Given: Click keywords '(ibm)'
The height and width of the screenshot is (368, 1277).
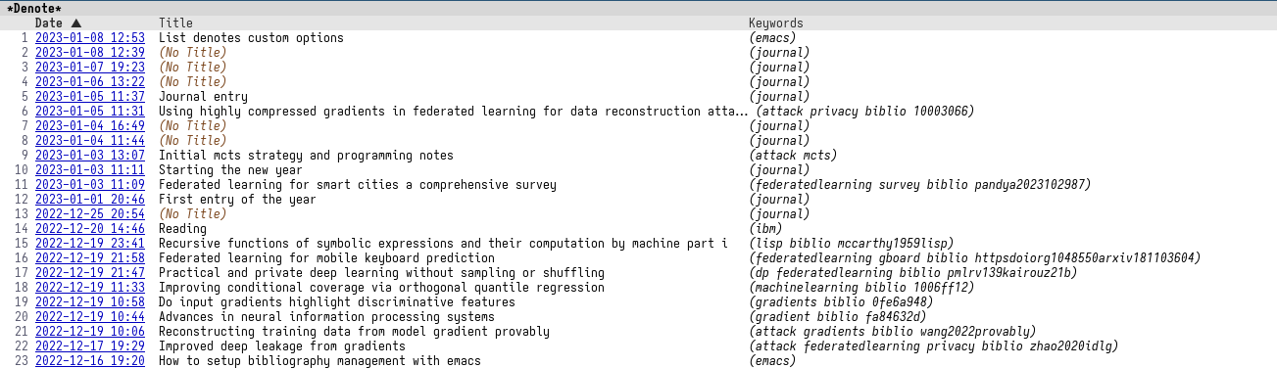Looking at the screenshot, I should 765,228.
